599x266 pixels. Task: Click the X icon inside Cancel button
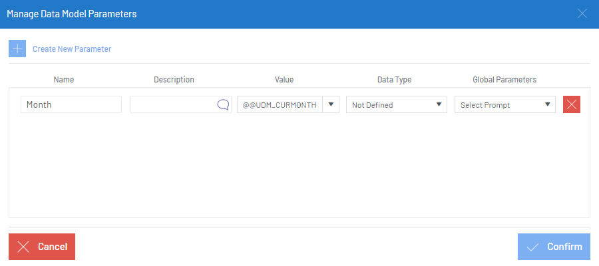click(23, 247)
